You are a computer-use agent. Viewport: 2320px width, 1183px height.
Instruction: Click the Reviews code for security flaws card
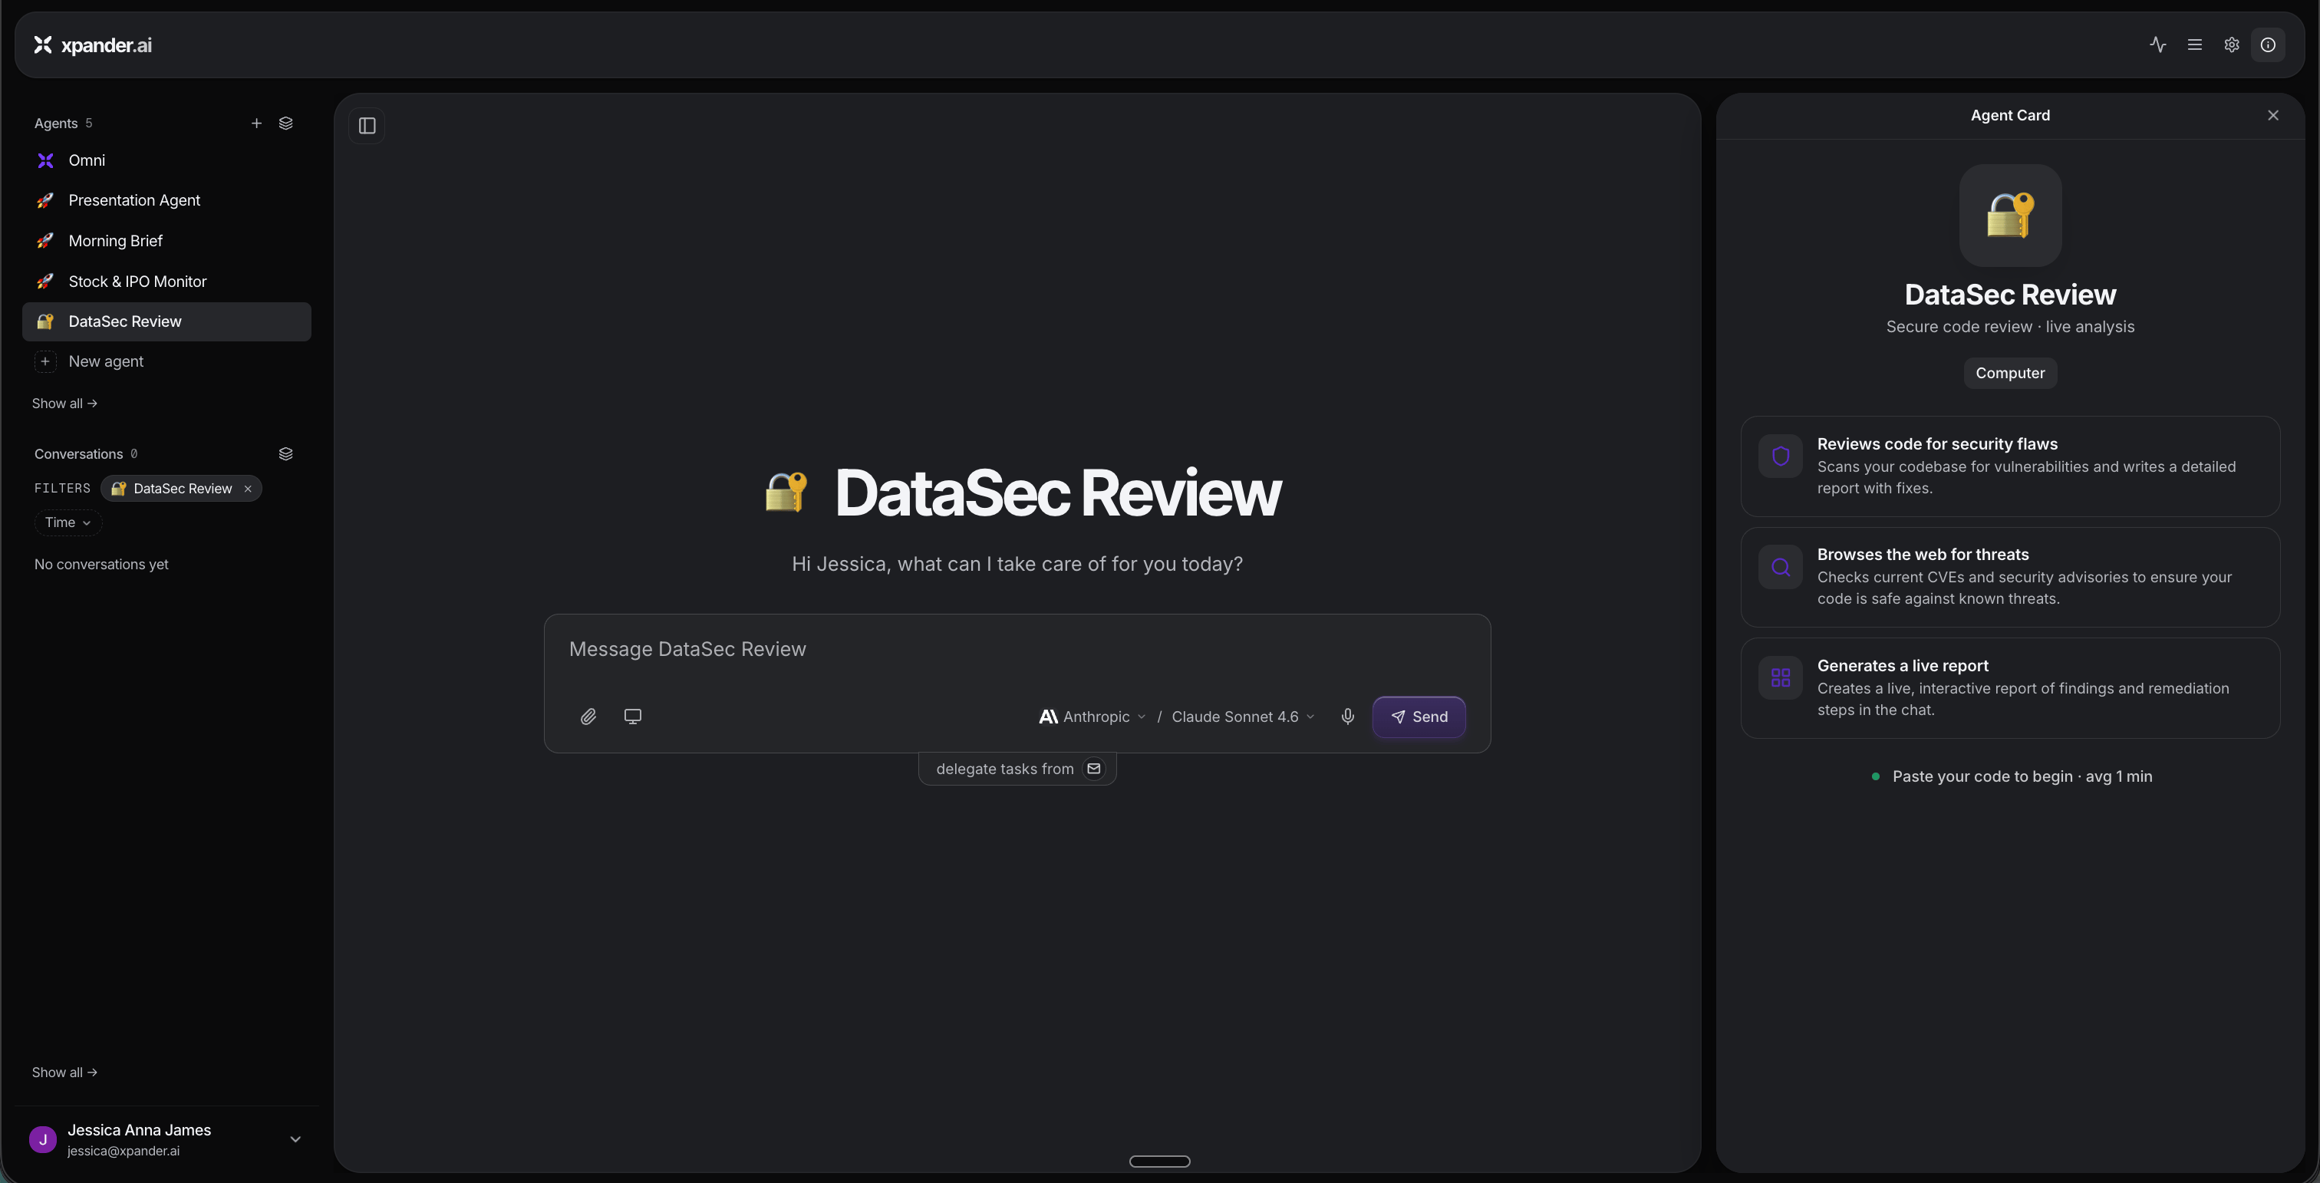(2010, 466)
